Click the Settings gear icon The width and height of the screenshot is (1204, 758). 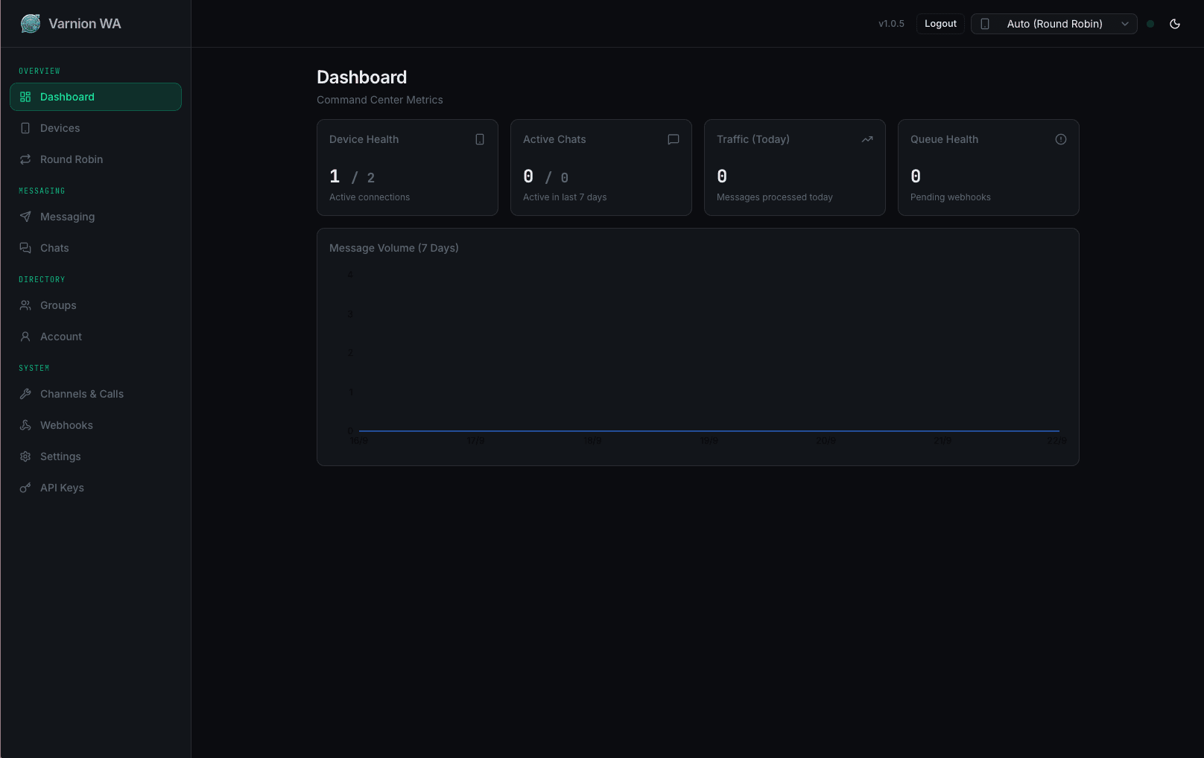click(x=25, y=456)
